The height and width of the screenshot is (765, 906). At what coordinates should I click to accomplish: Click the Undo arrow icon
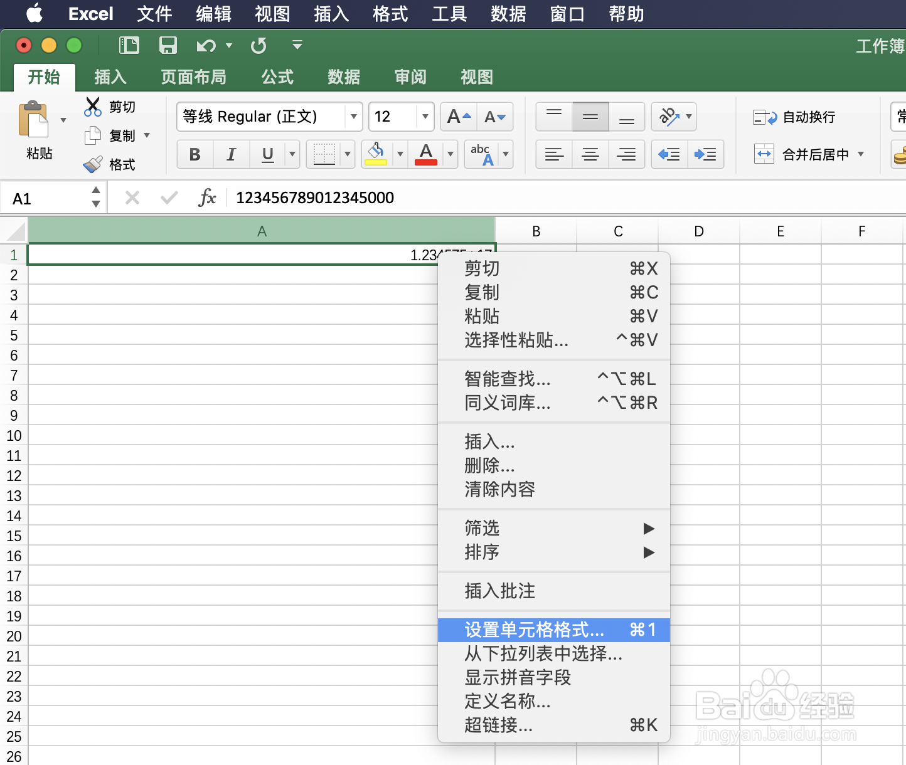click(x=206, y=45)
